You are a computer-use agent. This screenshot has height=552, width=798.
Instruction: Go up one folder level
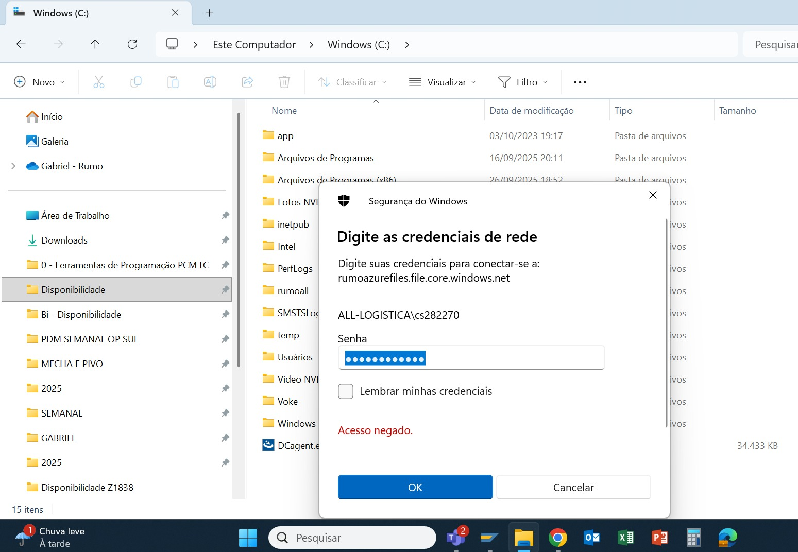click(95, 44)
